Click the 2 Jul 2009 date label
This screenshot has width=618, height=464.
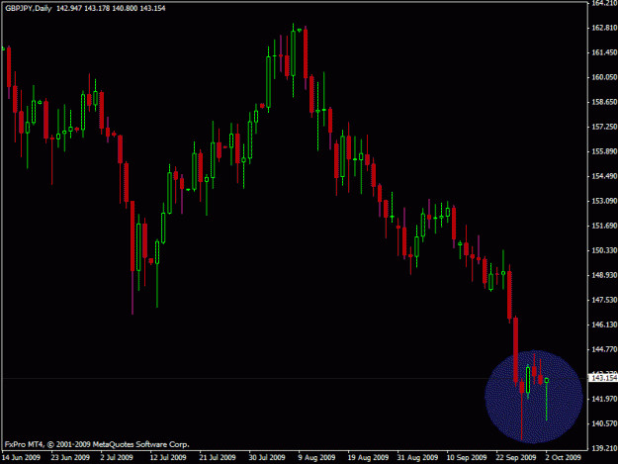[x=117, y=457]
